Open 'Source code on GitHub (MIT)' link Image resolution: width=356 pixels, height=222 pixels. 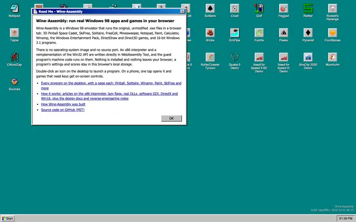(63, 110)
